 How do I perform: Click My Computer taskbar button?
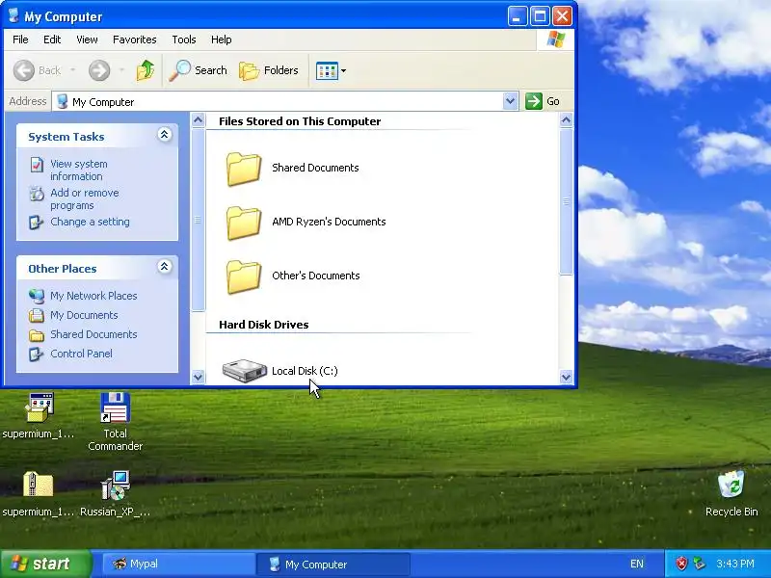point(332,565)
